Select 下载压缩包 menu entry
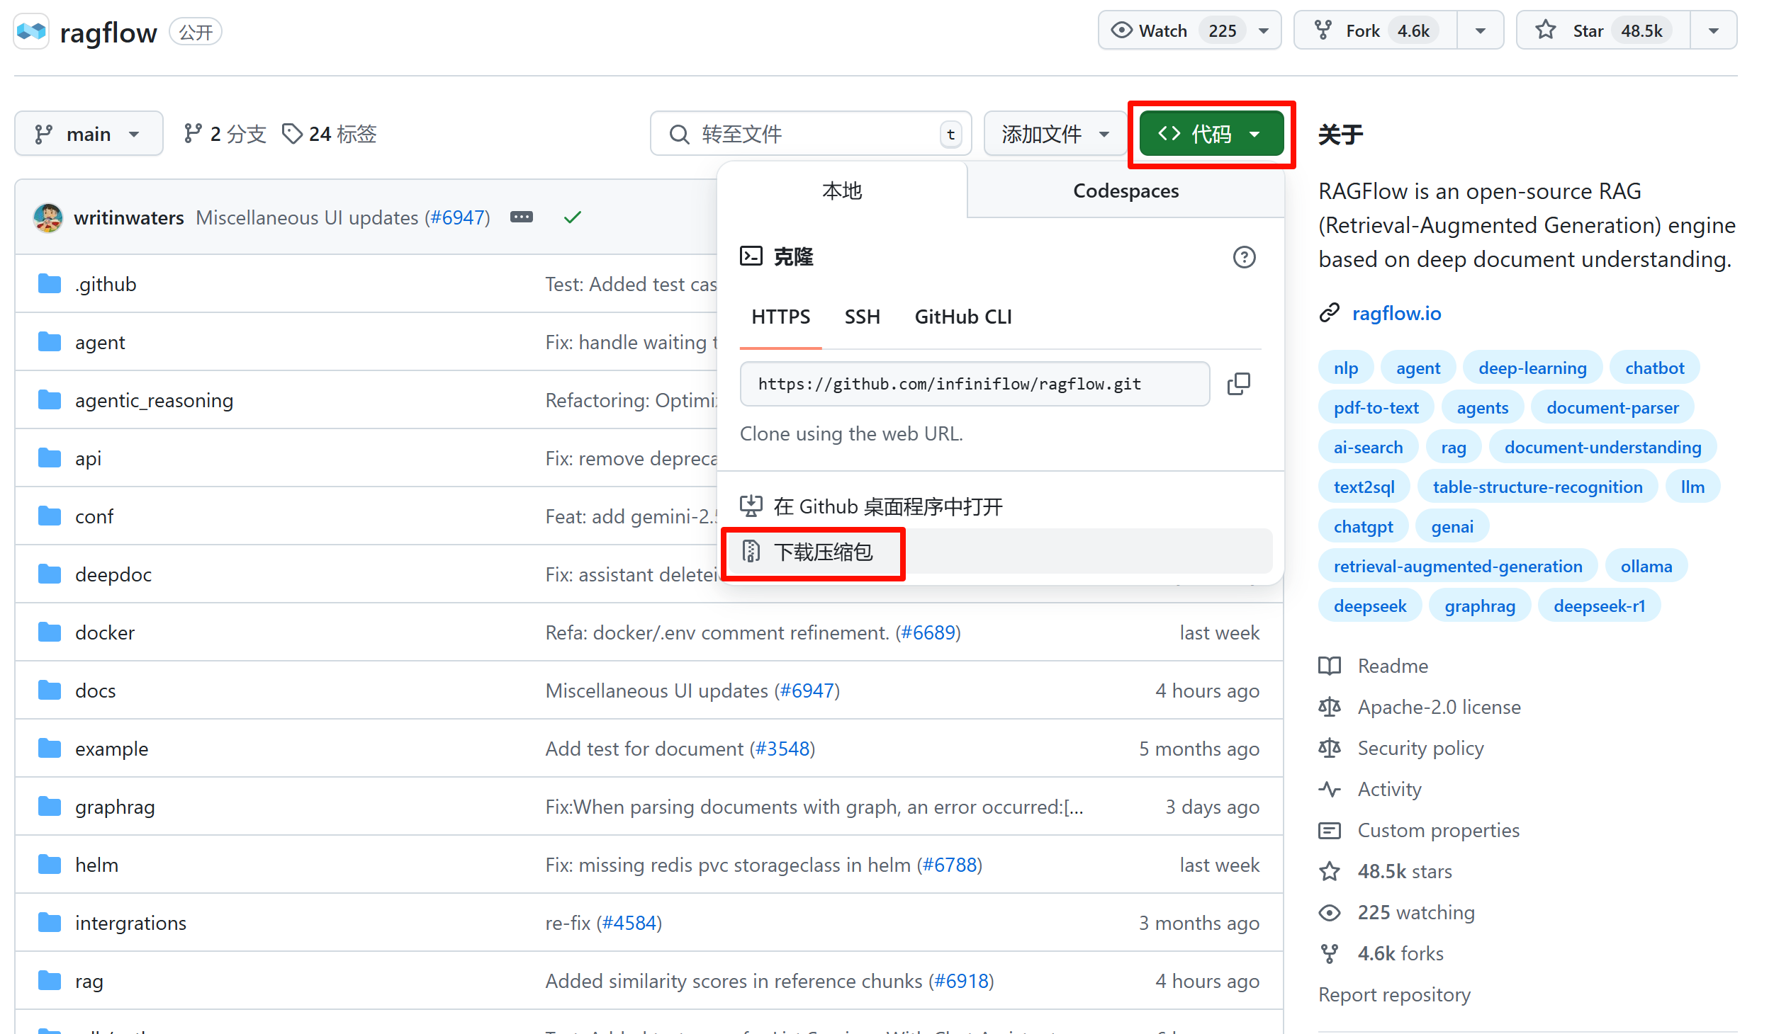This screenshot has width=1774, height=1034. pos(822,552)
